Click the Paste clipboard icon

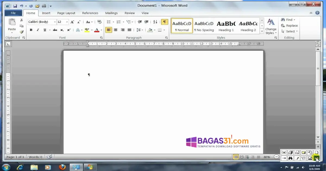tap(12, 22)
